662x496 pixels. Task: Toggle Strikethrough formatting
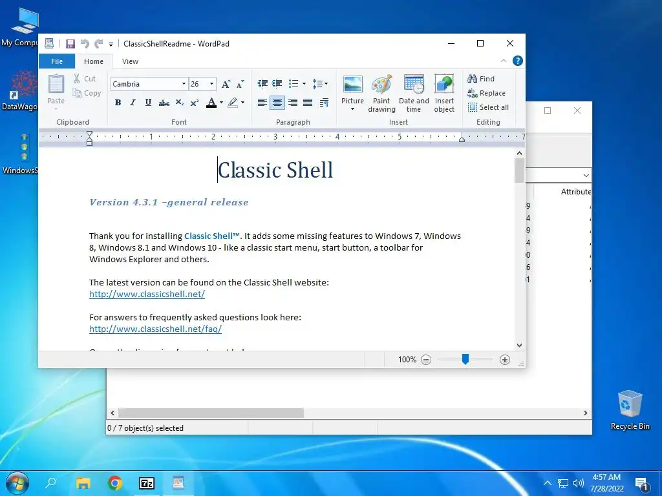164,103
